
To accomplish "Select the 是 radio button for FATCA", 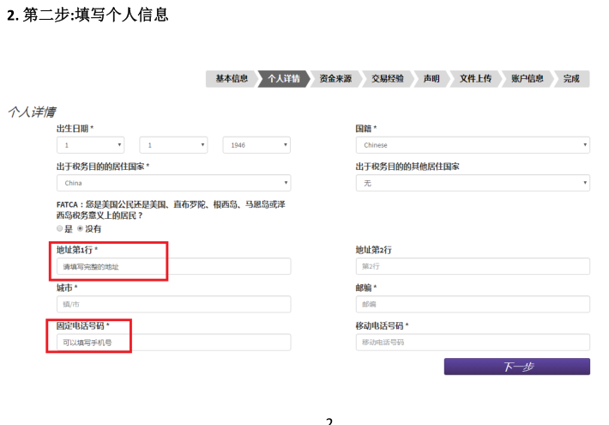I will pos(59,229).
